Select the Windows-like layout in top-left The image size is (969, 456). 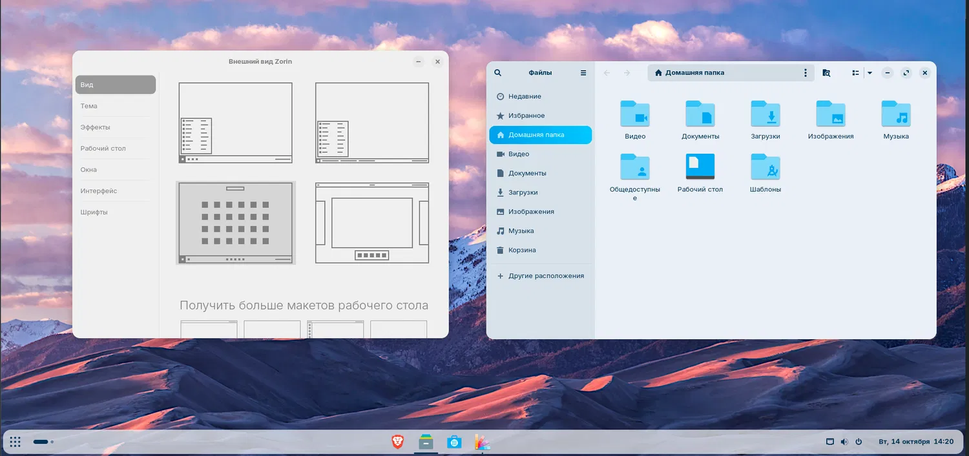coord(235,123)
